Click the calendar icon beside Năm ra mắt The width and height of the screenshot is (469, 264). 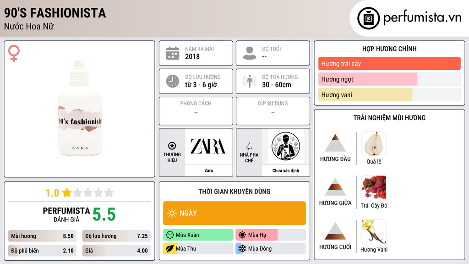(173, 53)
